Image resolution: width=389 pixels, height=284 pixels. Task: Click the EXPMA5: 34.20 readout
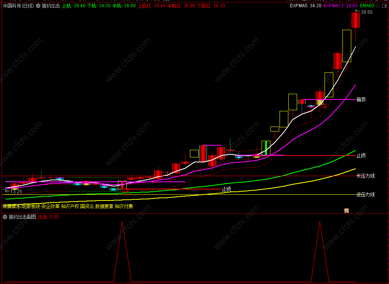305,6
